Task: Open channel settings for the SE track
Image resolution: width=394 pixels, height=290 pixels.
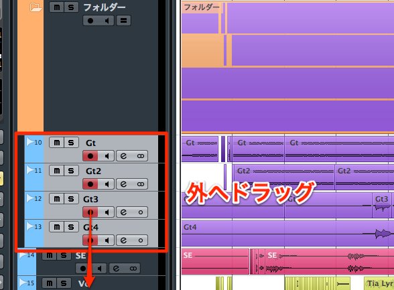Action: click(x=116, y=269)
